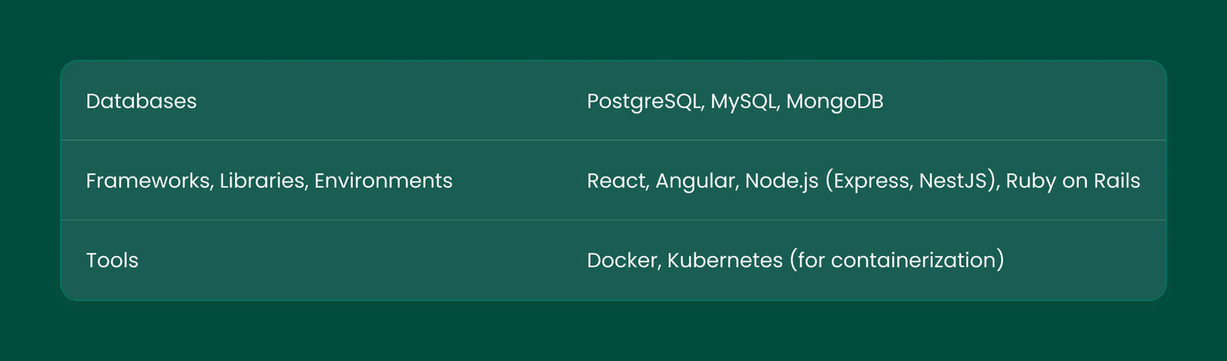This screenshot has width=1227, height=361.
Task: Click React in the frameworks list
Action: [616, 181]
